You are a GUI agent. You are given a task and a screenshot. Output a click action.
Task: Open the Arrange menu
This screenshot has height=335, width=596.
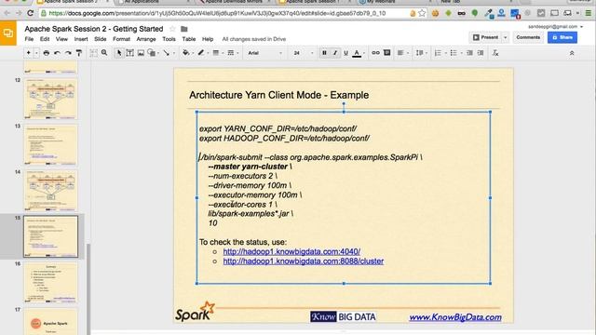click(x=146, y=39)
